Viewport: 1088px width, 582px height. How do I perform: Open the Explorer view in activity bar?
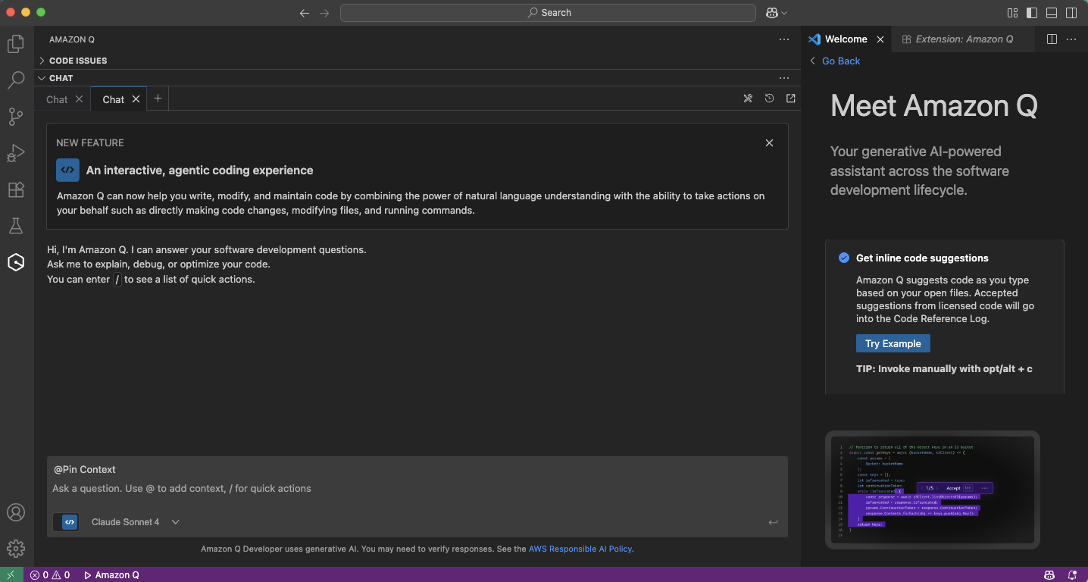tap(16, 44)
